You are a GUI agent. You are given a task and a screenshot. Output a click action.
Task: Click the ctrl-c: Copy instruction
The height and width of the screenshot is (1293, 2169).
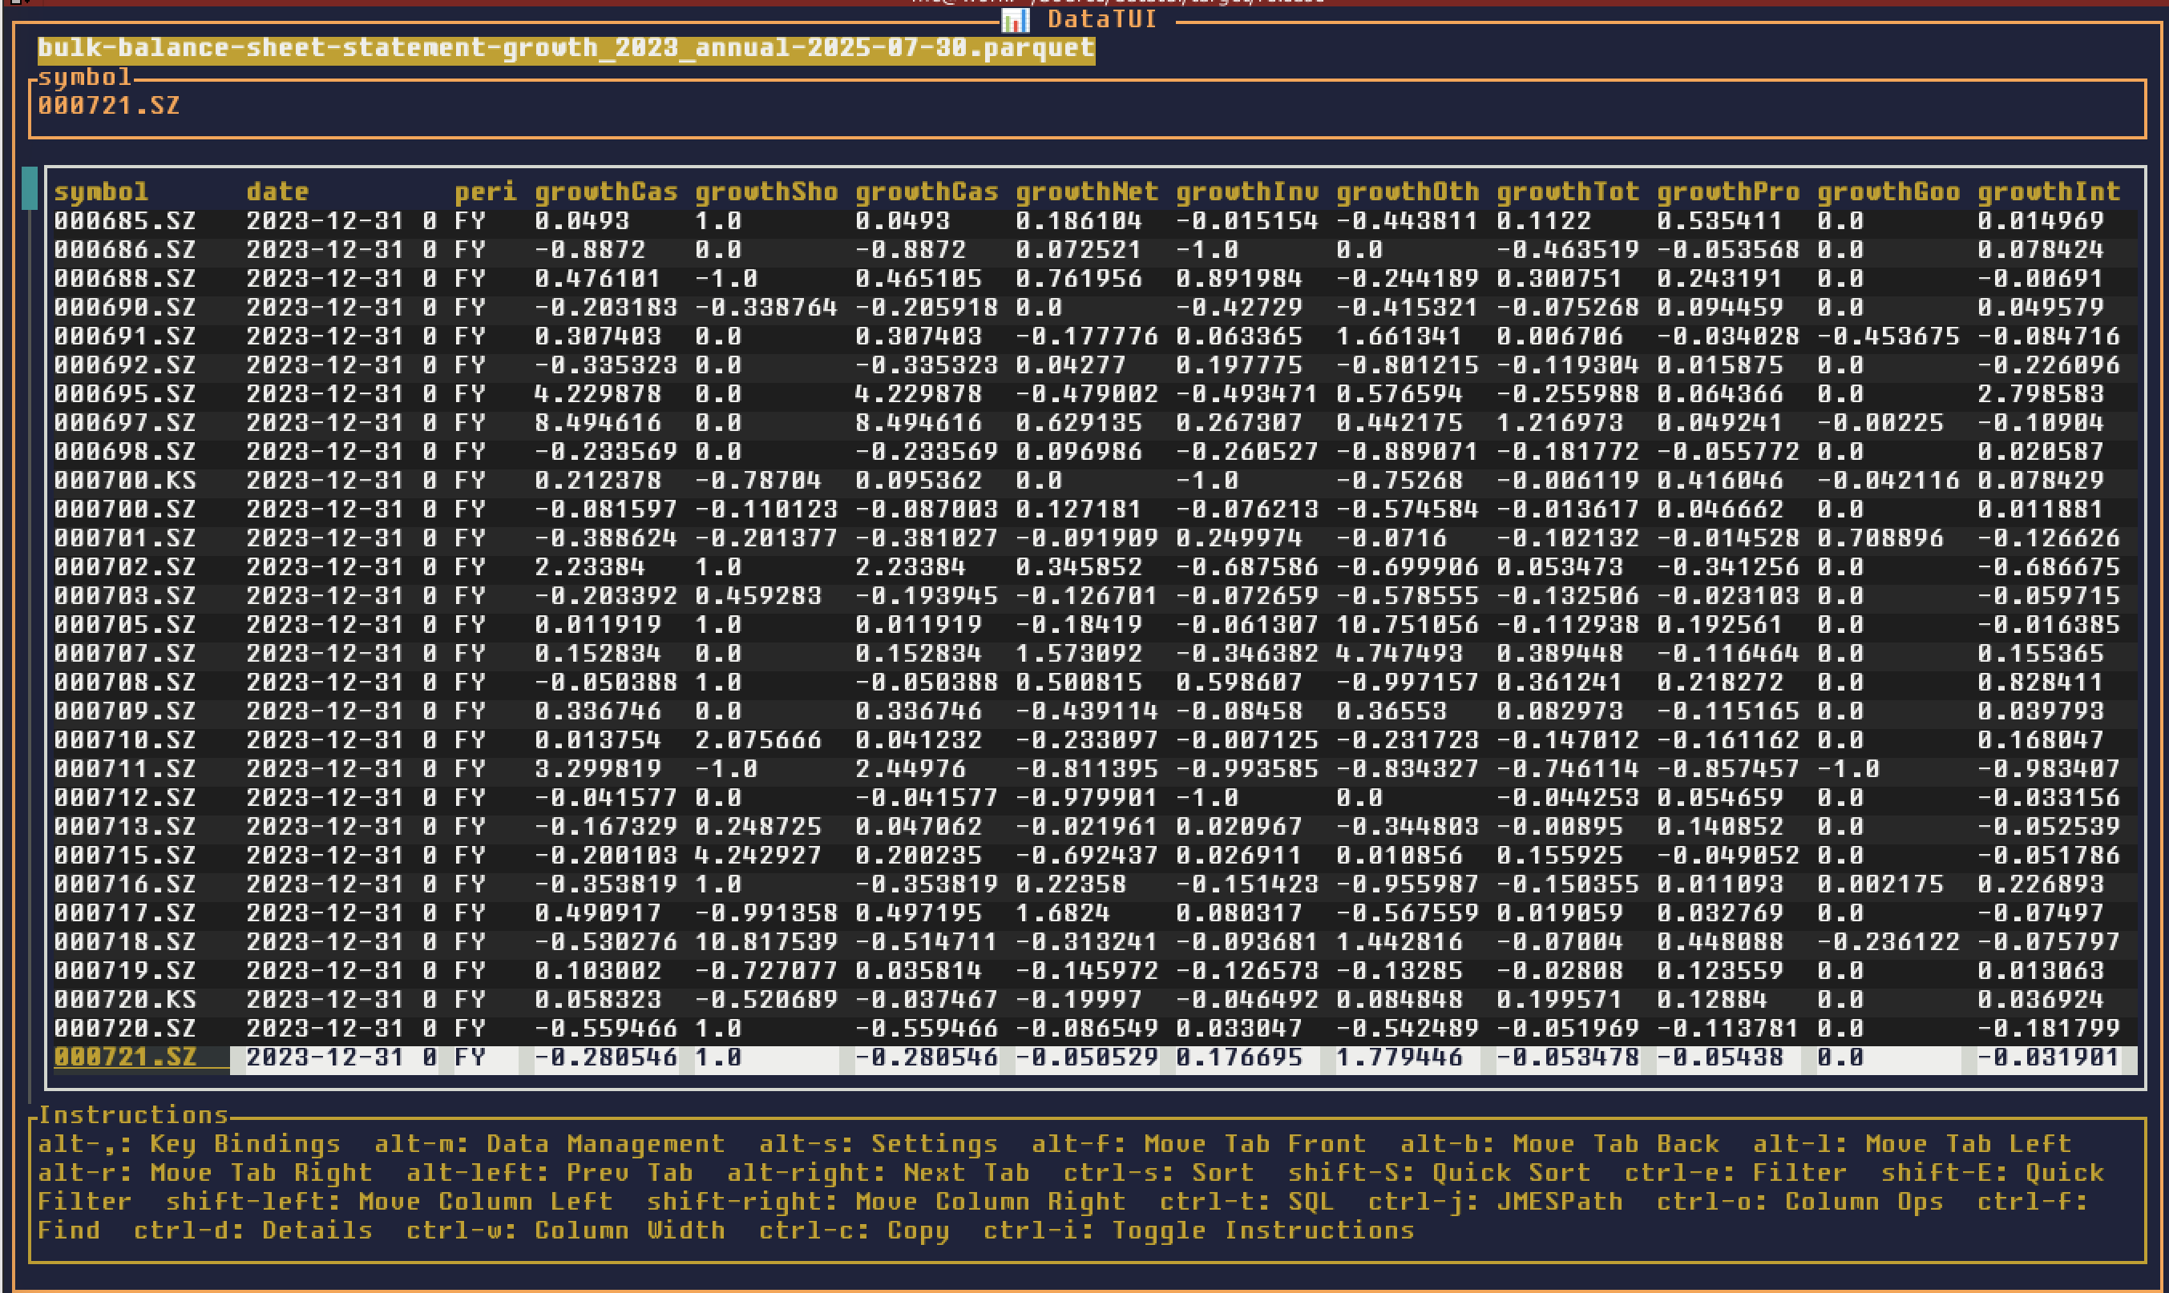click(x=853, y=1231)
